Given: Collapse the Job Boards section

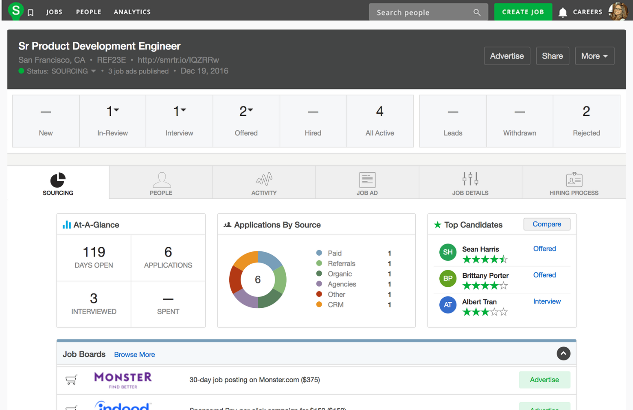Looking at the screenshot, I should 563,354.
